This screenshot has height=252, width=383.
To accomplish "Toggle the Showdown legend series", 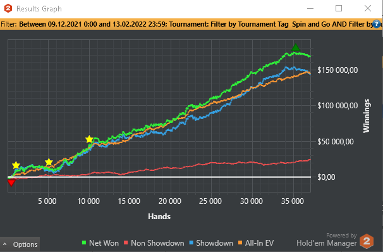I will click(x=211, y=243).
